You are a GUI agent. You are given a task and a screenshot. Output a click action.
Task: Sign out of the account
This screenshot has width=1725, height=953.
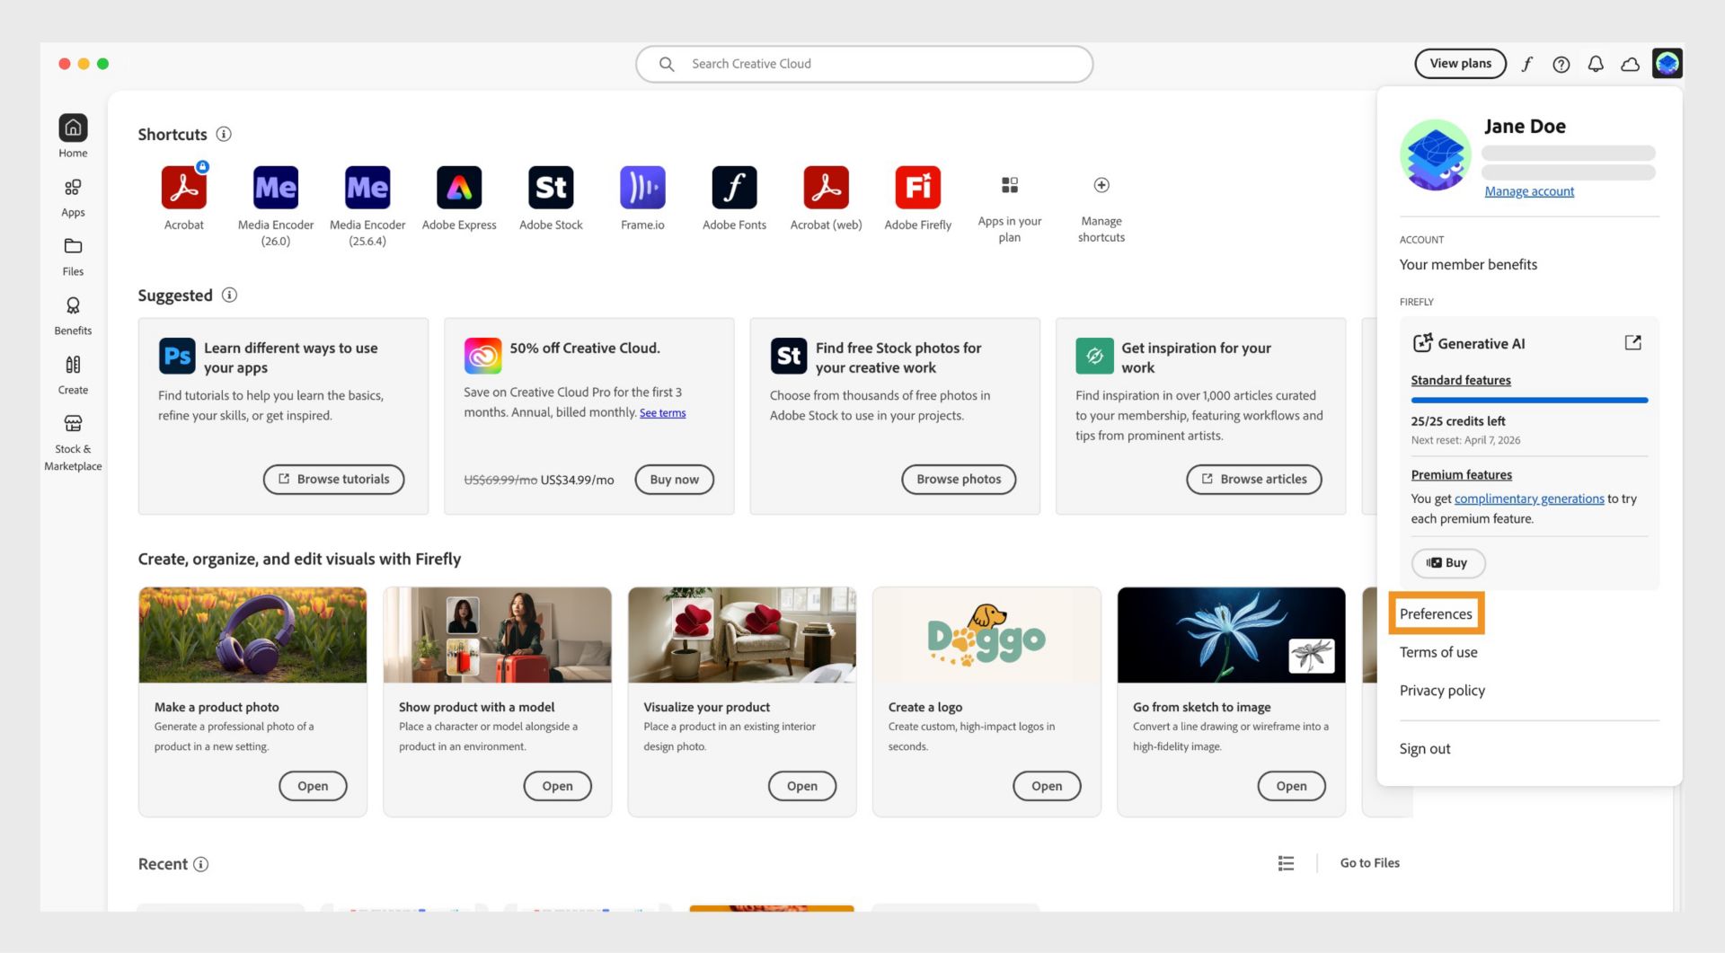pos(1425,748)
